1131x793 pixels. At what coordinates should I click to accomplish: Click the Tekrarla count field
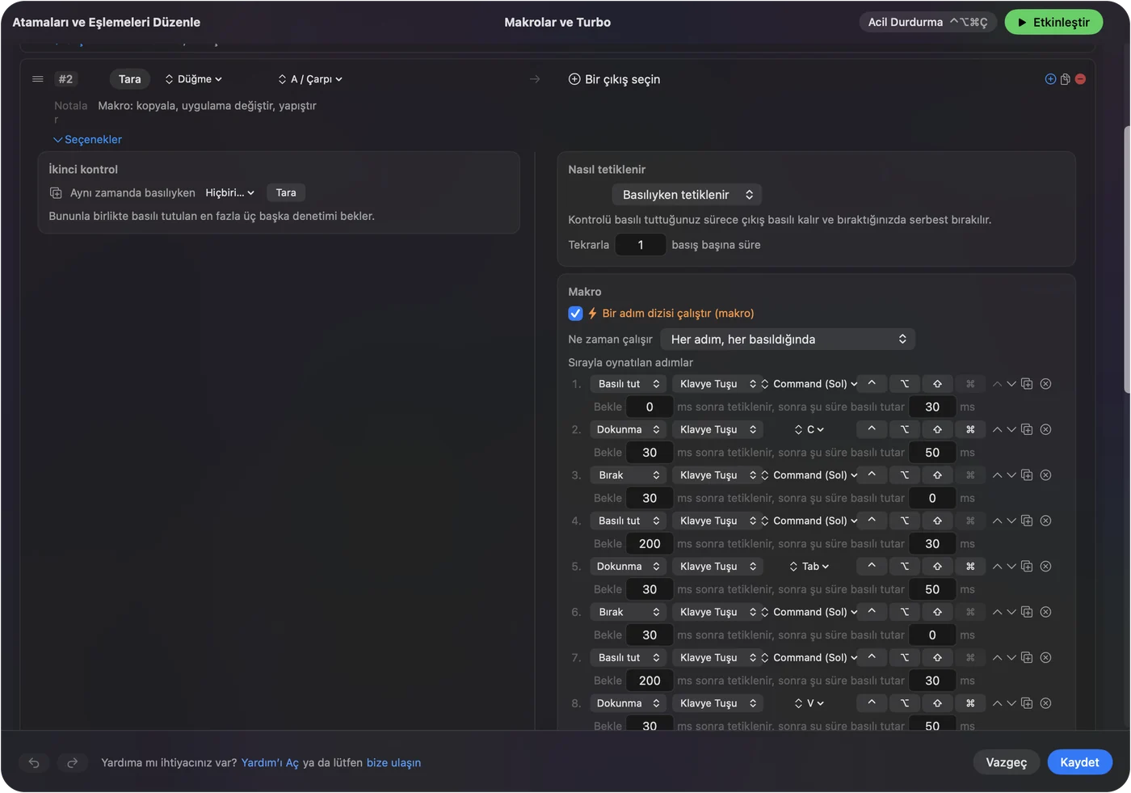coord(641,245)
